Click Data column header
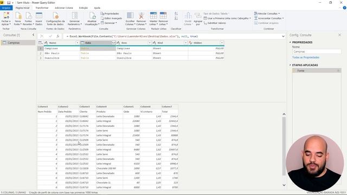This screenshot has width=347, height=195. click(98, 43)
